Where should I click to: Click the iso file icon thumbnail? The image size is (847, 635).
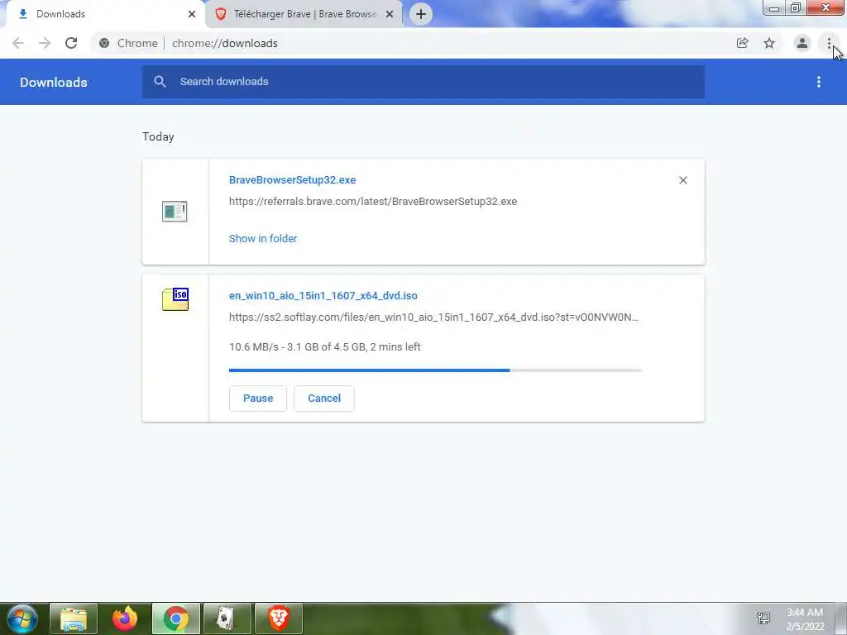click(x=175, y=299)
